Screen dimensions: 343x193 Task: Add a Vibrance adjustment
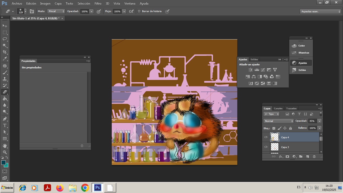tap(275, 70)
